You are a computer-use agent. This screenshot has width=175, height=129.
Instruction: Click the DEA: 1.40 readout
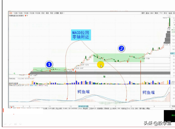point(34,86)
